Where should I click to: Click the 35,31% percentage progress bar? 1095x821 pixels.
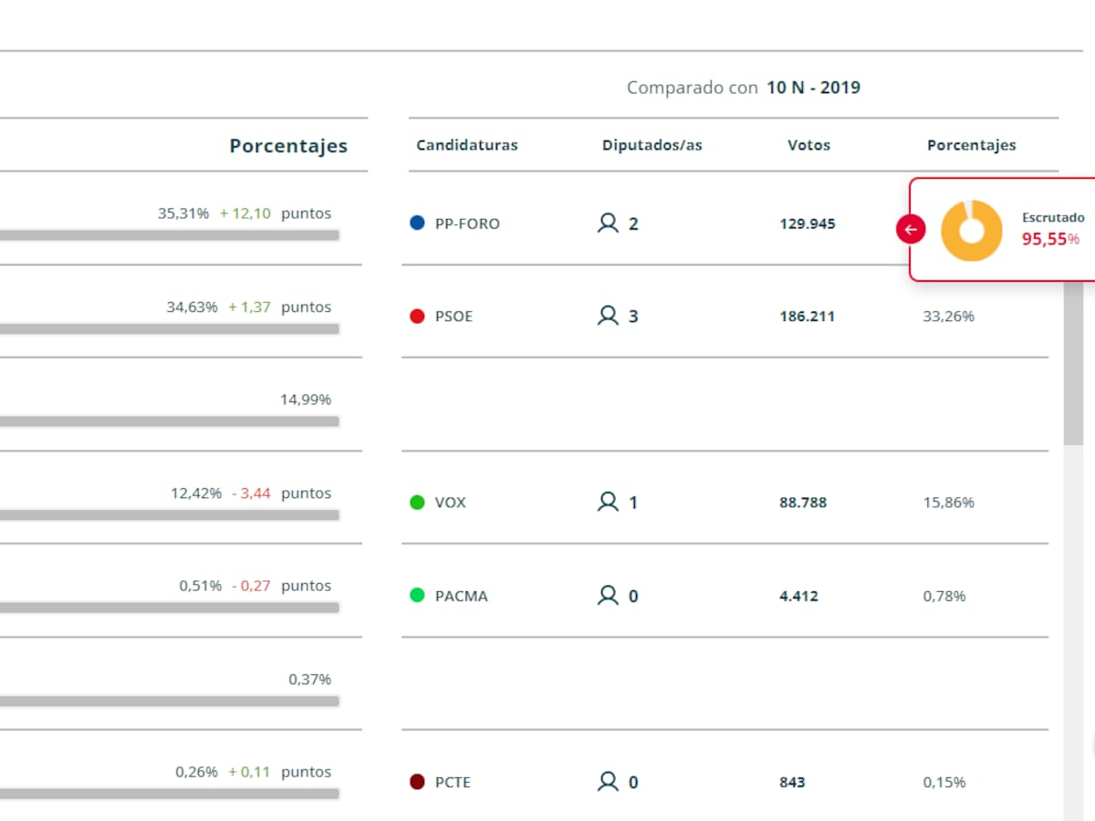170,235
